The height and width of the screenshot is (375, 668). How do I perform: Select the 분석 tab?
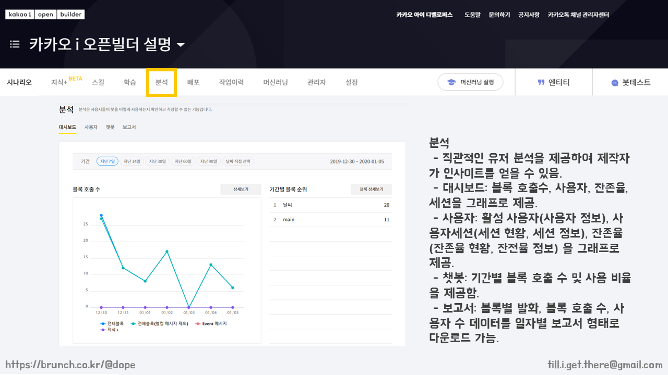point(161,82)
